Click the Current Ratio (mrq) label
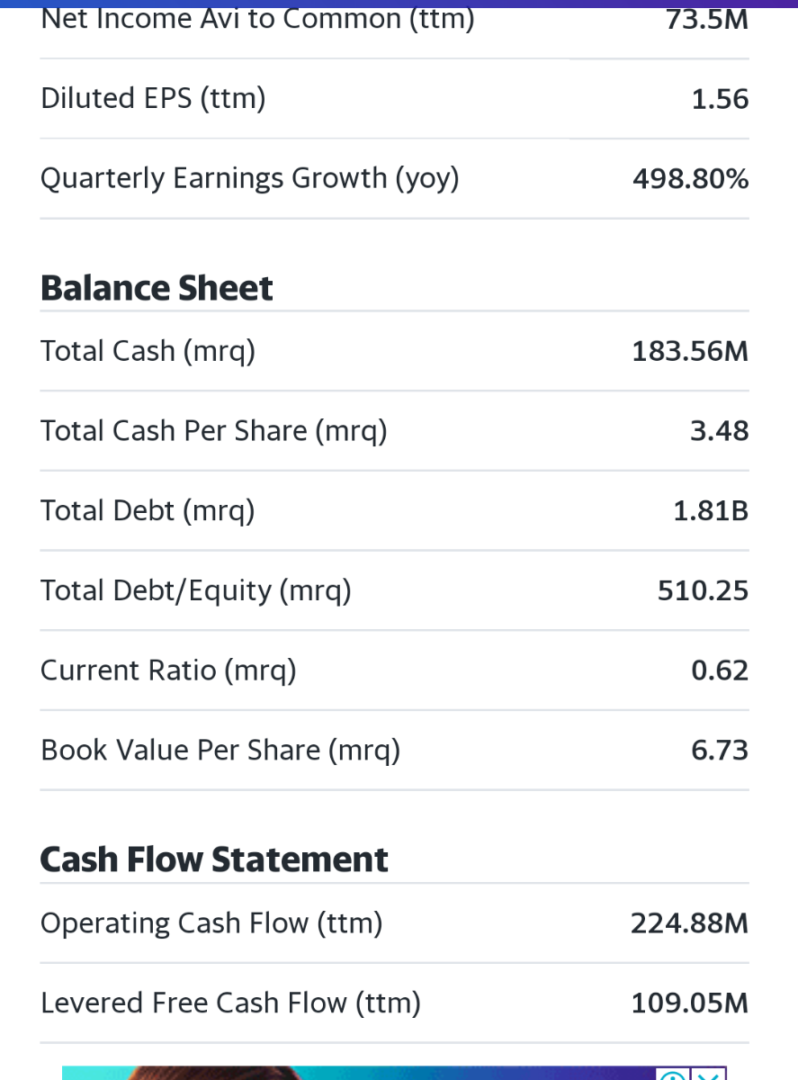 pos(168,670)
